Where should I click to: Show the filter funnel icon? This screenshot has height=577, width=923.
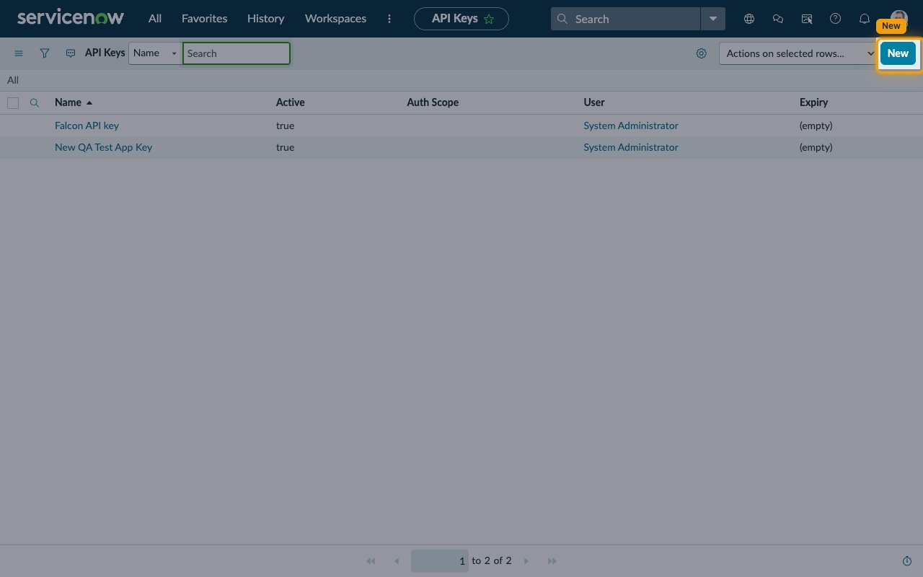(45, 53)
